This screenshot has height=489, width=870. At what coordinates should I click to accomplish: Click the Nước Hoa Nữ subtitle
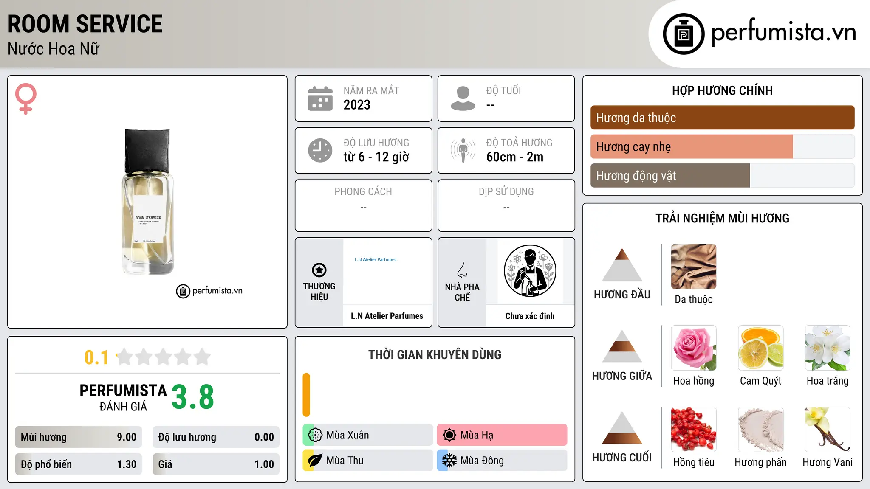(54, 49)
